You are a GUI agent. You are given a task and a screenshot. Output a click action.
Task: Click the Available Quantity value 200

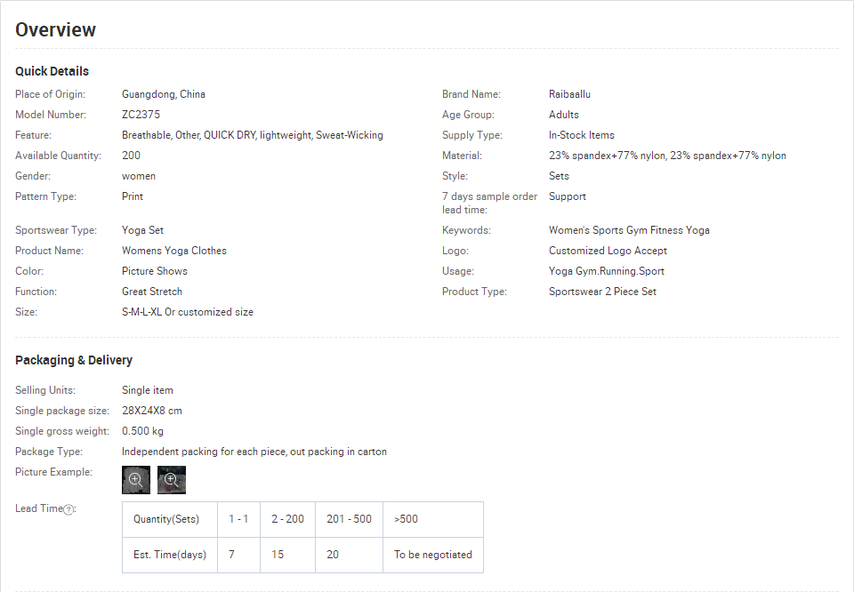pyautogui.click(x=132, y=156)
